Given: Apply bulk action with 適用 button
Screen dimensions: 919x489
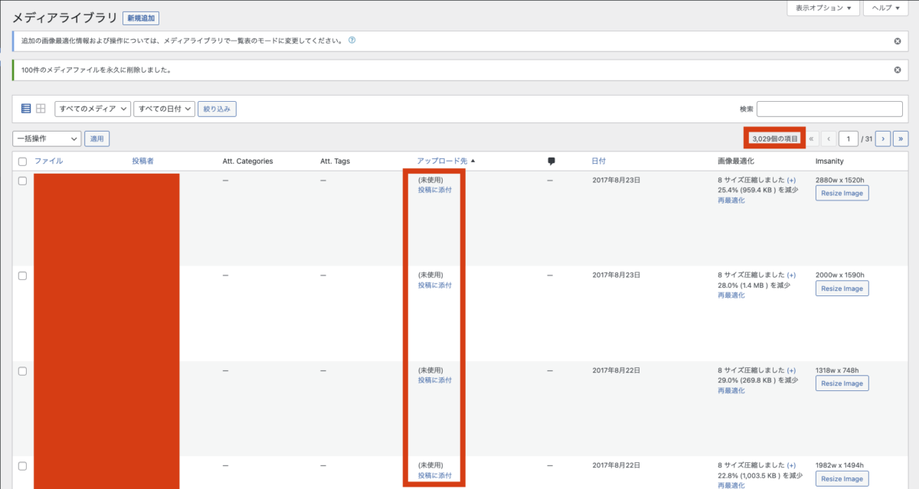Looking at the screenshot, I should tap(96, 139).
